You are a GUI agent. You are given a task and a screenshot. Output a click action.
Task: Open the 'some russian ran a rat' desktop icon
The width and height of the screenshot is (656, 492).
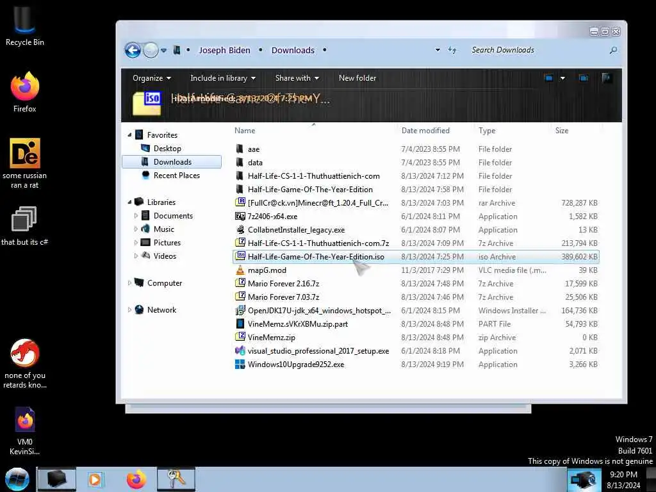tap(25, 163)
